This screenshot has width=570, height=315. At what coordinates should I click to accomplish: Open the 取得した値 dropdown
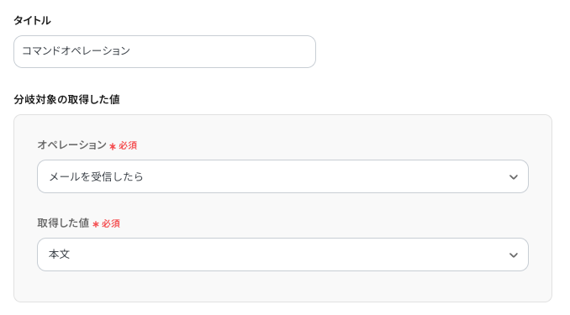tap(282, 255)
